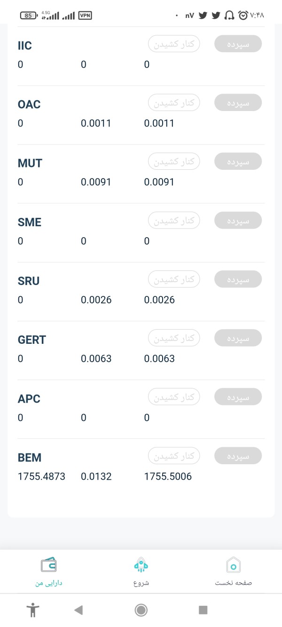Click the deposit button for GERT
The image size is (282, 627).
pyautogui.click(x=238, y=338)
